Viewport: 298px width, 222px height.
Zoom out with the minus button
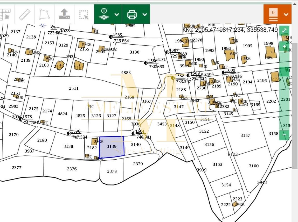(284, 135)
